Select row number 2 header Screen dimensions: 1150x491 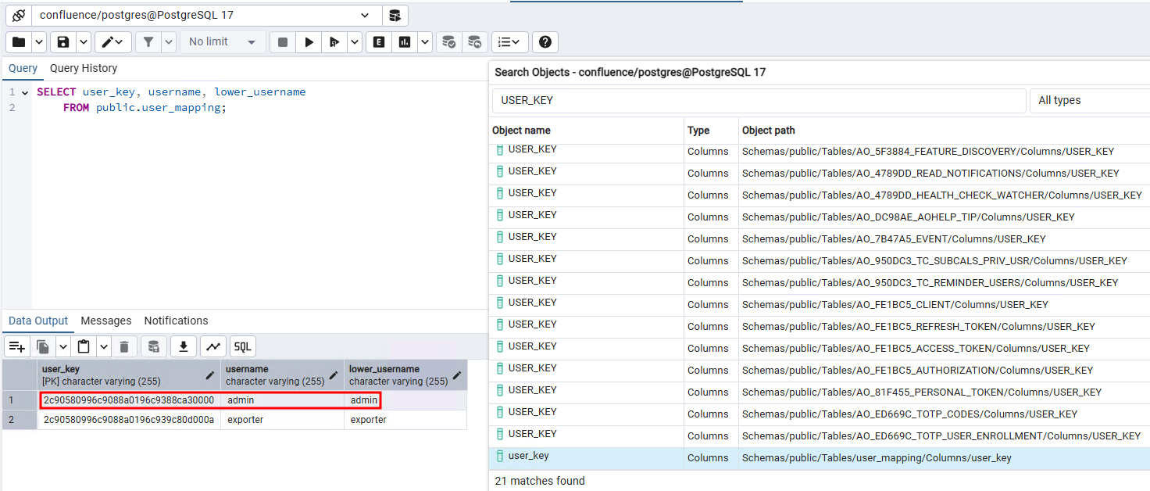[x=20, y=420]
